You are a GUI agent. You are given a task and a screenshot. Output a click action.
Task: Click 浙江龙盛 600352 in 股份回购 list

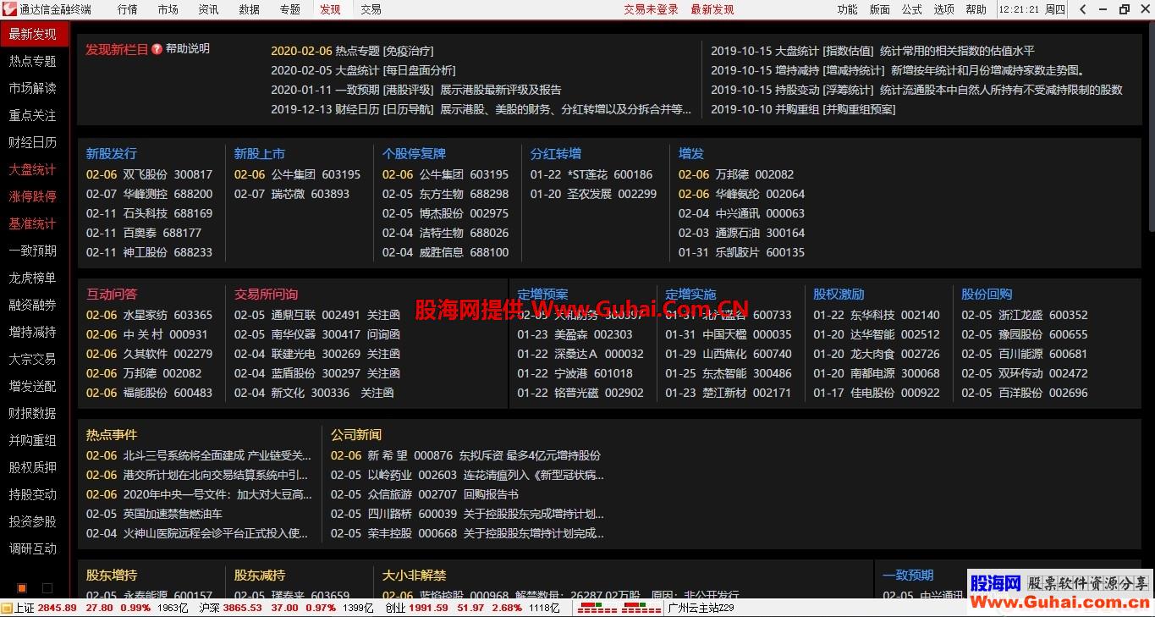click(1025, 315)
